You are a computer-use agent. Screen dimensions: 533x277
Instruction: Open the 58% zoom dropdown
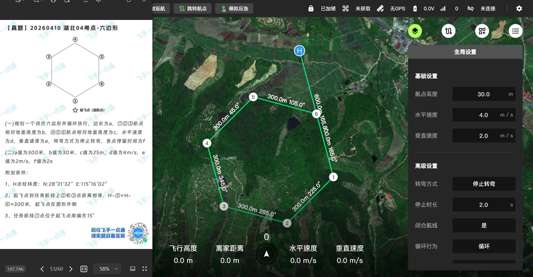coord(107,269)
